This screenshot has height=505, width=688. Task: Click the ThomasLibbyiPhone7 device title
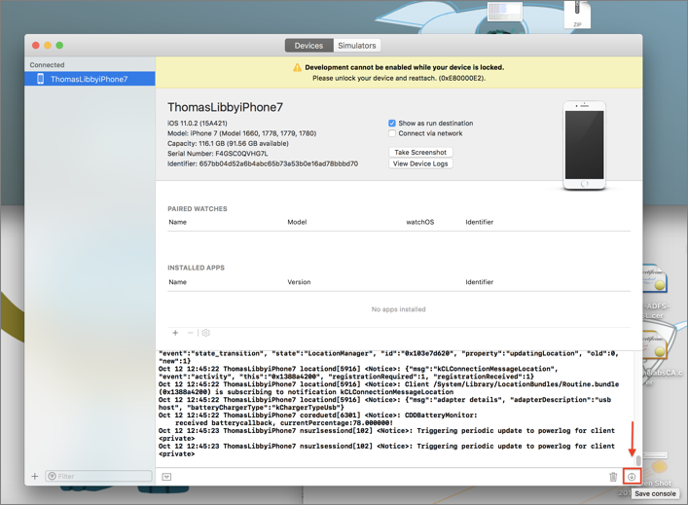(225, 107)
